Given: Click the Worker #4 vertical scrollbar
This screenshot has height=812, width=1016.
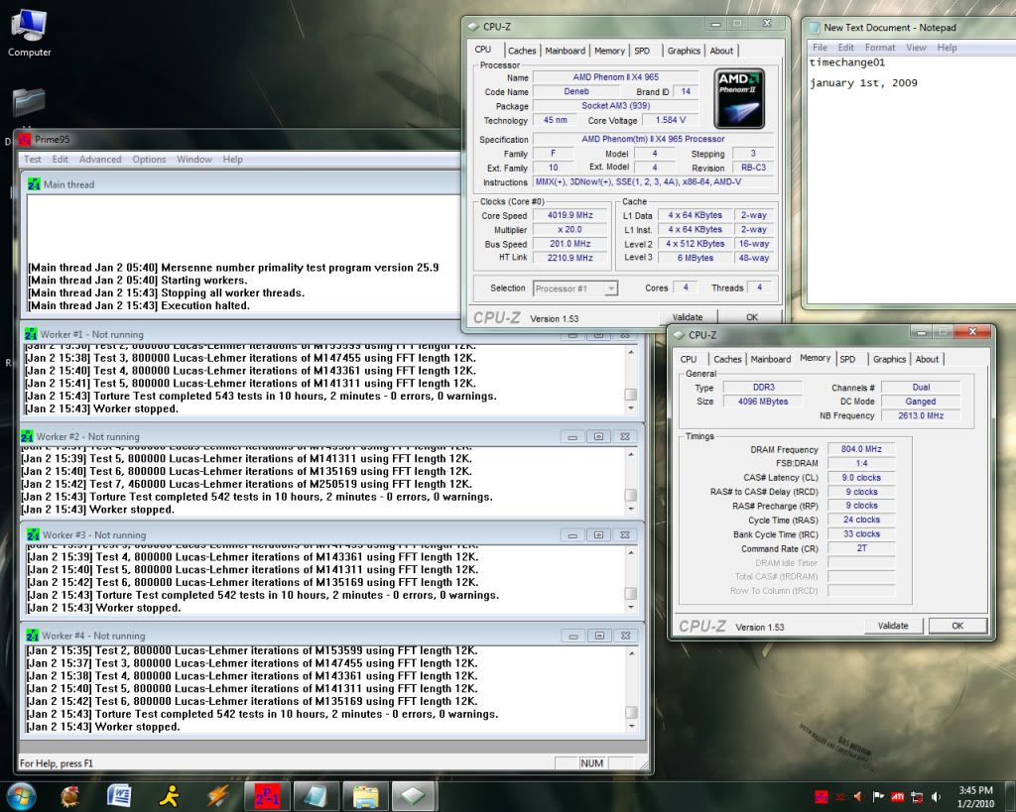Looking at the screenshot, I should [x=631, y=684].
